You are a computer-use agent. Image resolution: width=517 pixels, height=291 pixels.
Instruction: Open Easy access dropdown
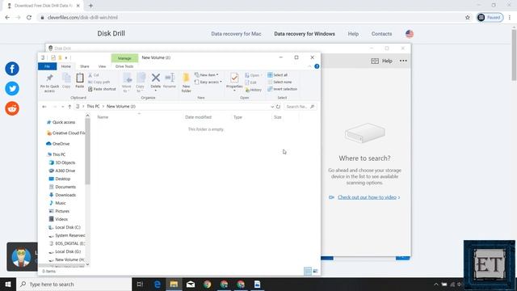(208, 82)
